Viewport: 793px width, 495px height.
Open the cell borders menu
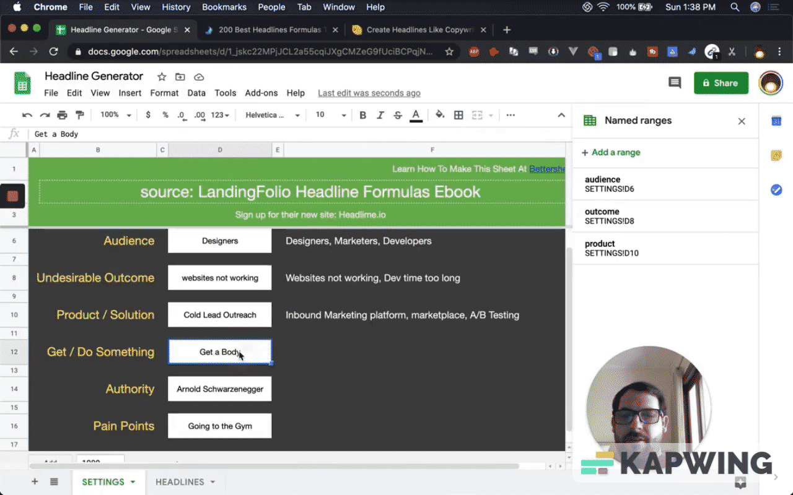tap(458, 115)
